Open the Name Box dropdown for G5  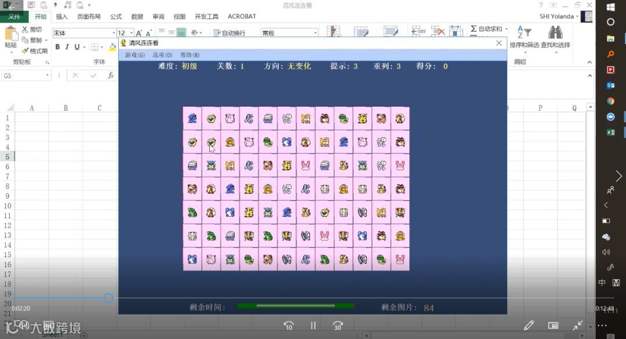pyautogui.click(x=47, y=75)
